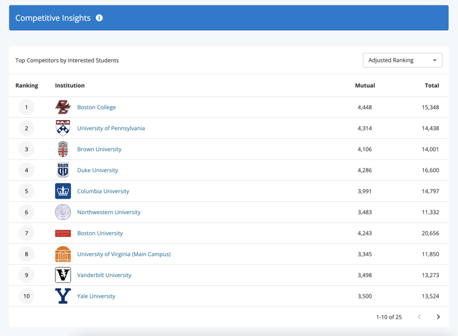Click the Brown University crest
Viewport: 458px width, 336px height.
[63, 149]
